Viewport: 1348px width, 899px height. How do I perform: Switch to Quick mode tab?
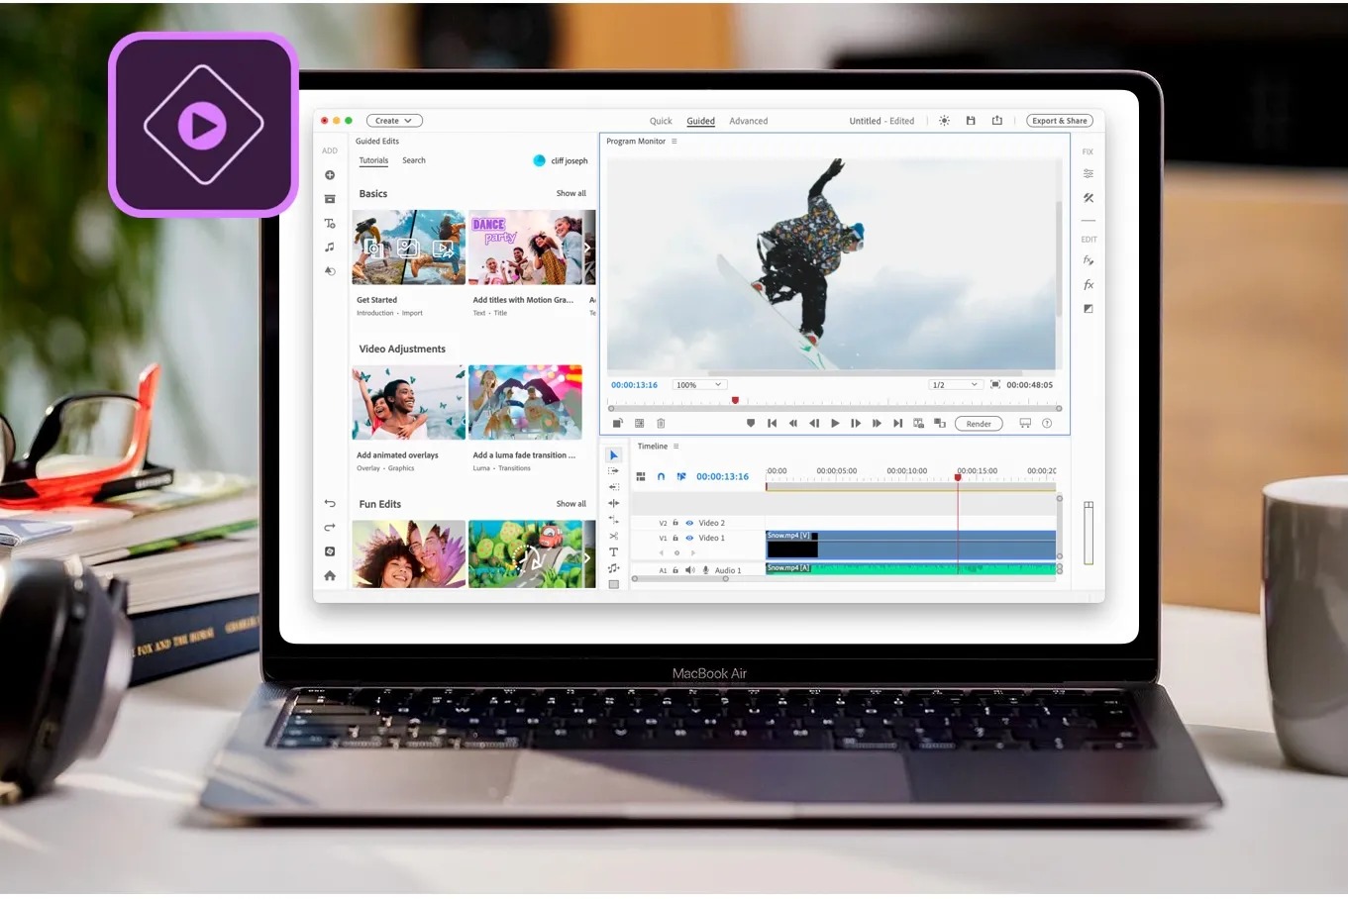click(x=661, y=121)
